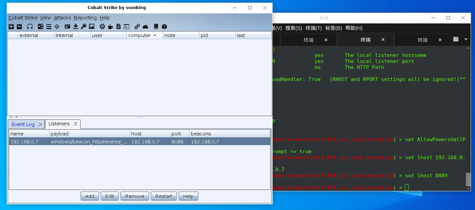The height and width of the screenshot is (210, 475).
Task: Sort sessions by note column
Action: [181, 35]
